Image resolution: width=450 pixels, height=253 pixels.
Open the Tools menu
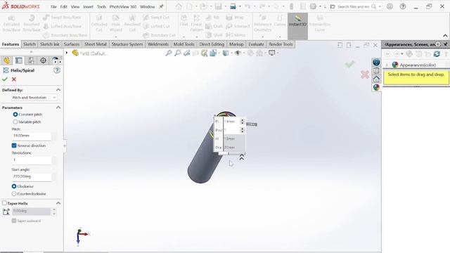[x=101, y=6]
